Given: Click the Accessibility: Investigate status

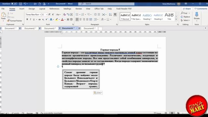Looking at the screenshot, I should coord(51,113).
